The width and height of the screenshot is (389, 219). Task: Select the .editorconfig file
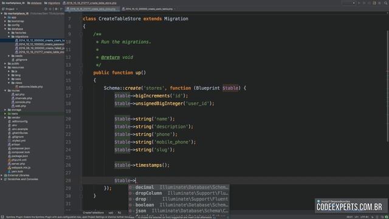point(18,122)
